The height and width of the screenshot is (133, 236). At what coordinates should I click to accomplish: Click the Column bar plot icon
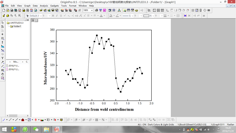(23, 120)
